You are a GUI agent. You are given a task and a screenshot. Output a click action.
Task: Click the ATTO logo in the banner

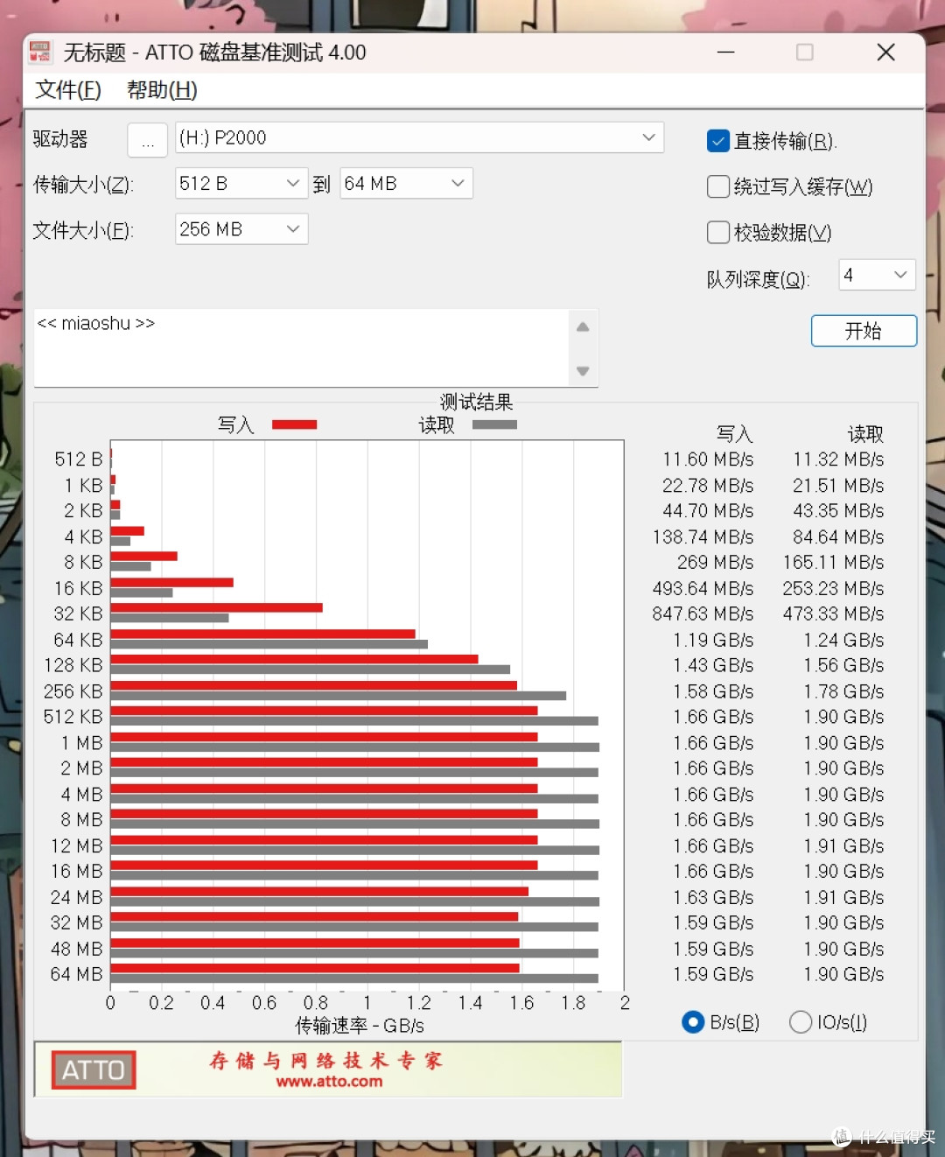click(94, 1069)
